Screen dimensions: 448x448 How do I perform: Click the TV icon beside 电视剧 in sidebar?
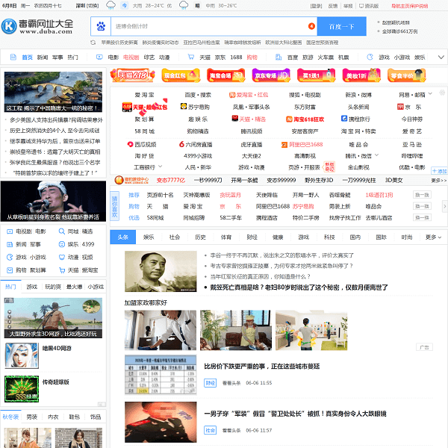(x=10, y=231)
